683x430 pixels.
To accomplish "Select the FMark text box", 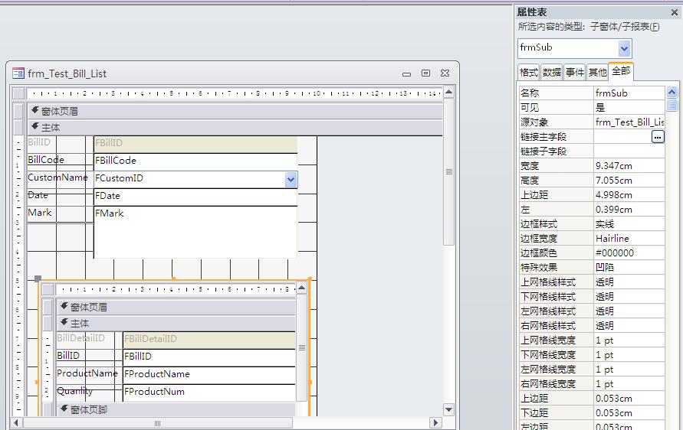I will [195, 233].
